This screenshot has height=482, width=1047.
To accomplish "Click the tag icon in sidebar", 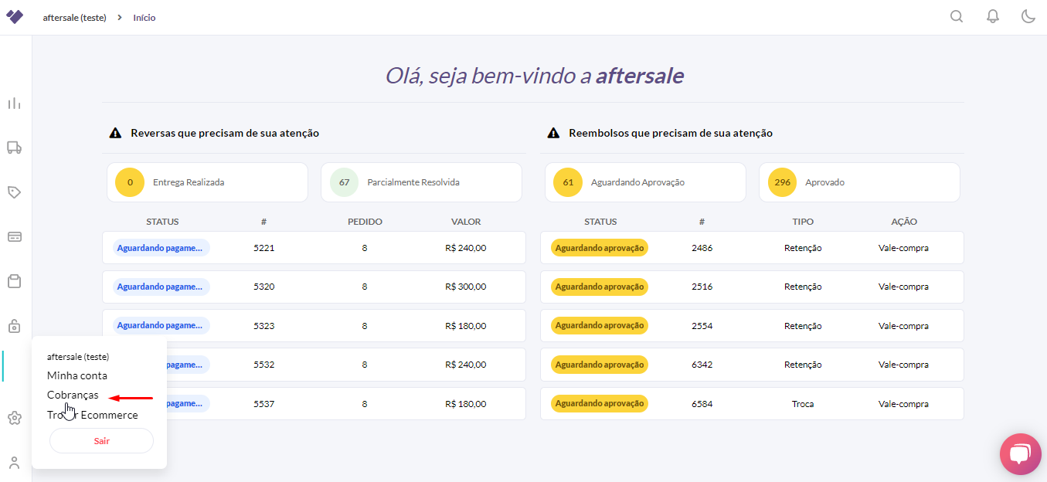I will [x=14, y=192].
